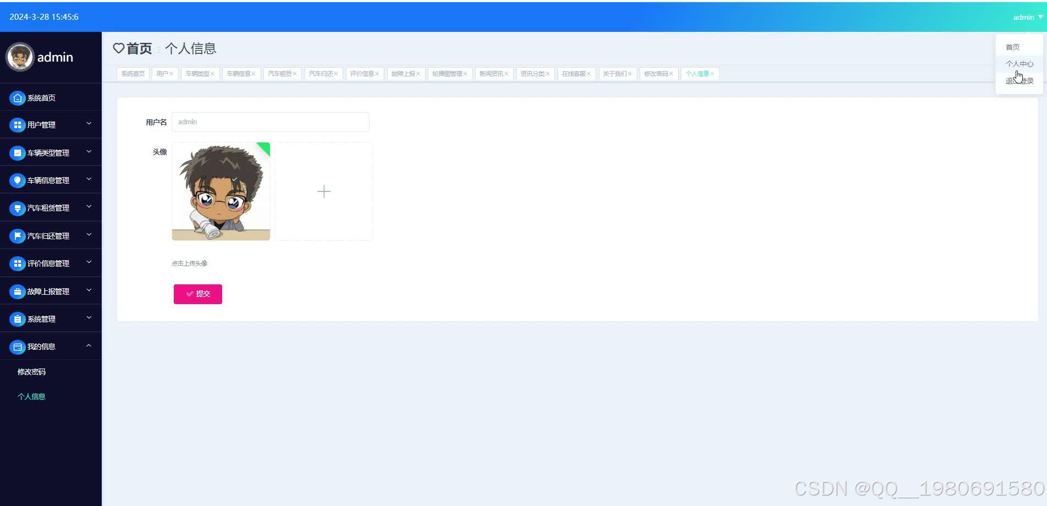1047x506 pixels.
Task: Click the 用户名 input field
Action: (x=271, y=122)
